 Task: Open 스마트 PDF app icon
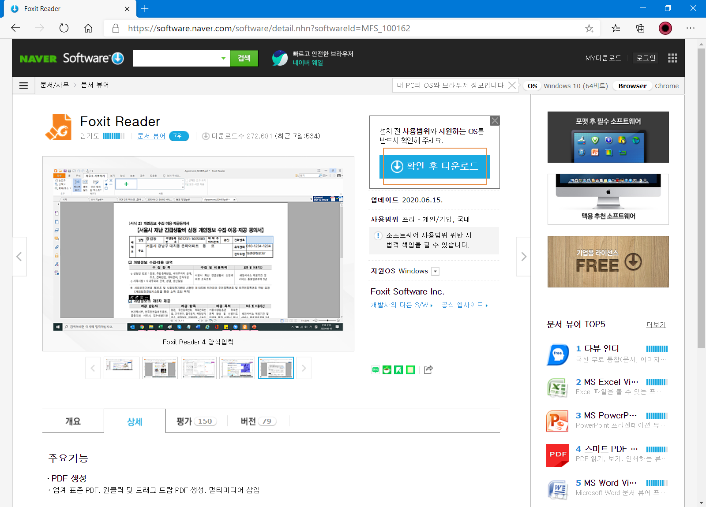click(x=558, y=455)
